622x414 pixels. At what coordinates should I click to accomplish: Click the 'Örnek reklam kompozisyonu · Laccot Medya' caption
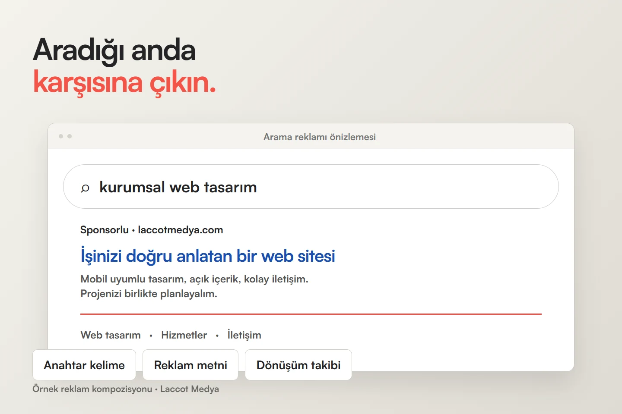tap(126, 389)
